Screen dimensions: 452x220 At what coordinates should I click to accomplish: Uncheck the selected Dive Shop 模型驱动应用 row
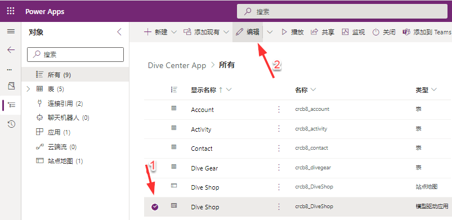coord(155,206)
